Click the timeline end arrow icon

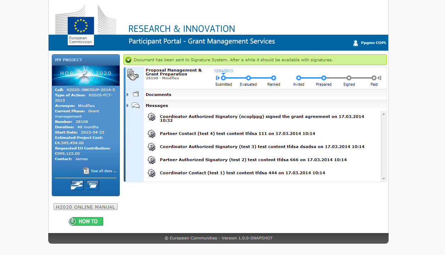coord(379,78)
